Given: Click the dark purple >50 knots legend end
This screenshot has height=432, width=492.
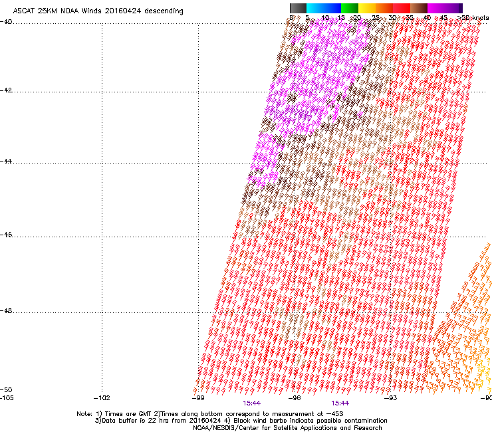Looking at the screenshot, I should [x=461, y=8].
